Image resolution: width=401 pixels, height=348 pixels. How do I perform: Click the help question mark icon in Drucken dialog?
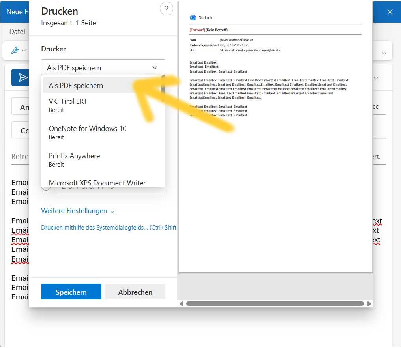[167, 8]
